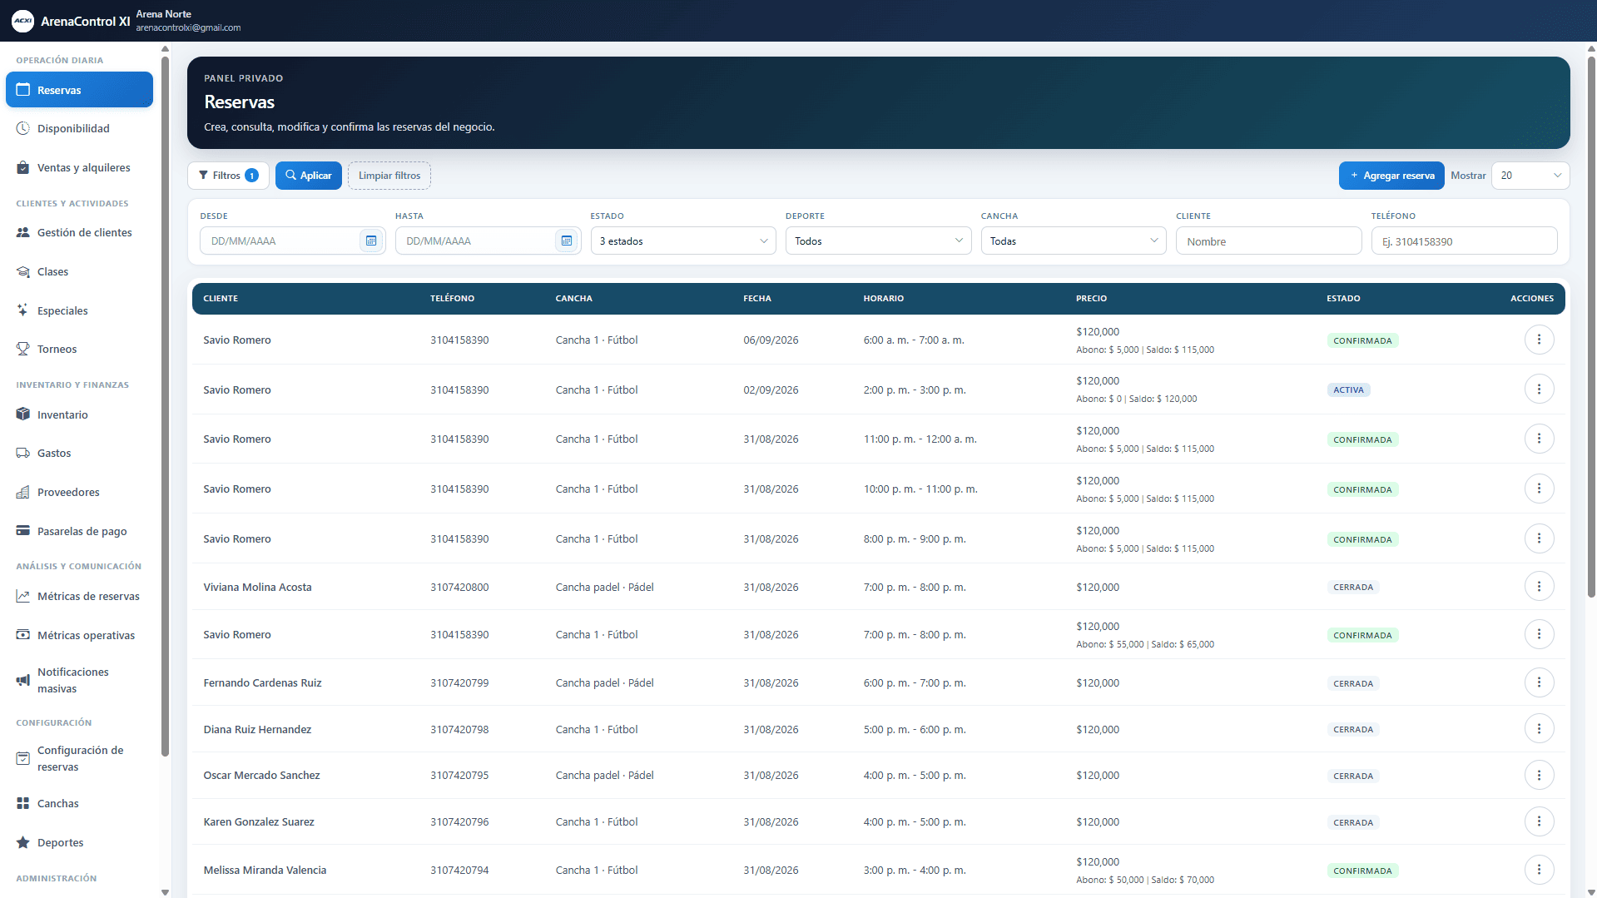Open actions menu for Melissa Miranda Valencia row
The width and height of the screenshot is (1597, 898).
pos(1539,870)
